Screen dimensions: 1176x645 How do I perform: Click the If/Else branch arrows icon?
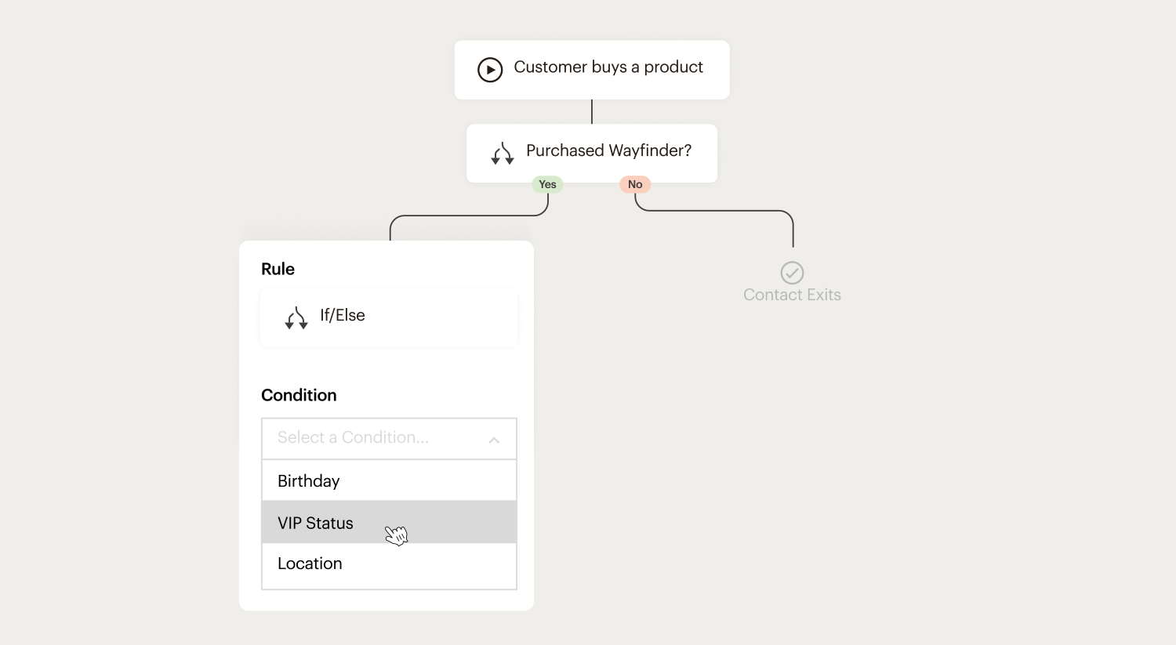[x=296, y=317]
